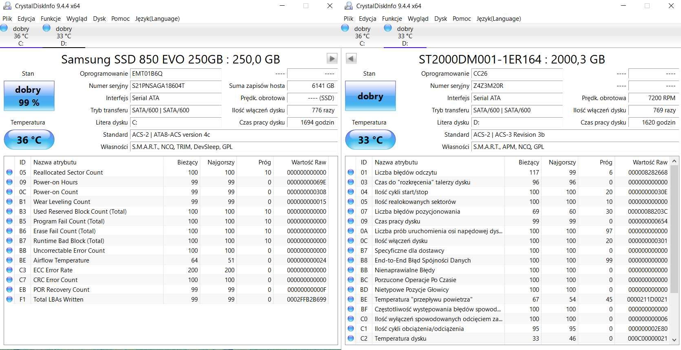Open Wygląd menu in right window
681x350 pixels.
418,19
